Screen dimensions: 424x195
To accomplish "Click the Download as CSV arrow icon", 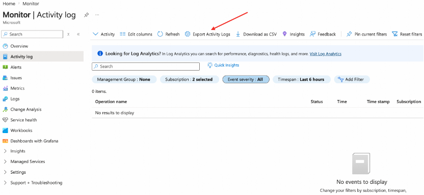I will tap(238, 34).
